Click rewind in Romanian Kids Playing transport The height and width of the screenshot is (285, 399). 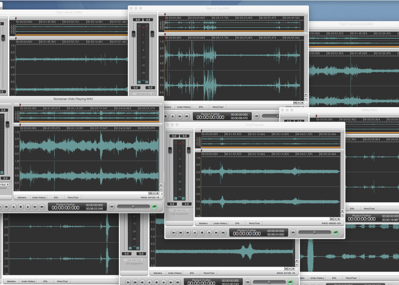6,207
